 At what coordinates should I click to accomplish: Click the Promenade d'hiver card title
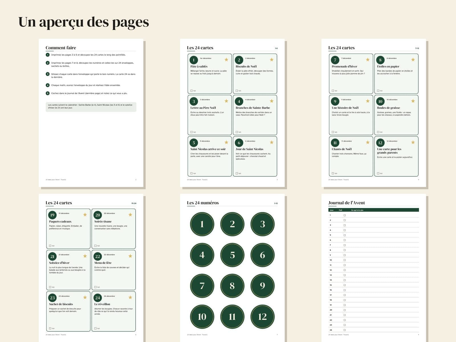point(344,66)
